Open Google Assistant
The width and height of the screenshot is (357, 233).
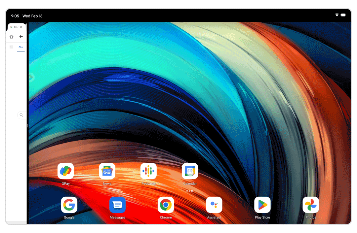click(x=214, y=205)
